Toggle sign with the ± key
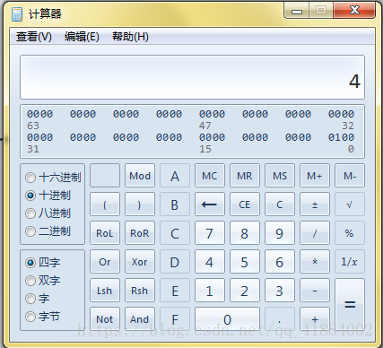Image resolution: width=383 pixels, height=348 pixels. coord(315,204)
